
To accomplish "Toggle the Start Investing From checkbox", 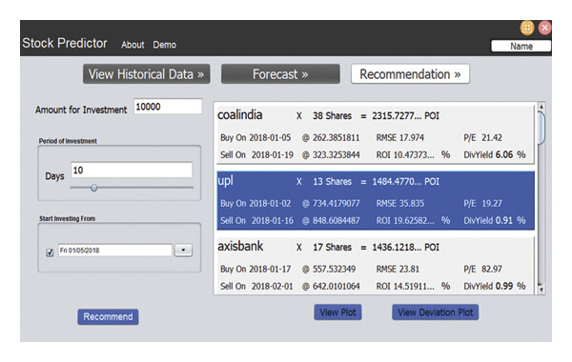I will [x=50, y=252].
